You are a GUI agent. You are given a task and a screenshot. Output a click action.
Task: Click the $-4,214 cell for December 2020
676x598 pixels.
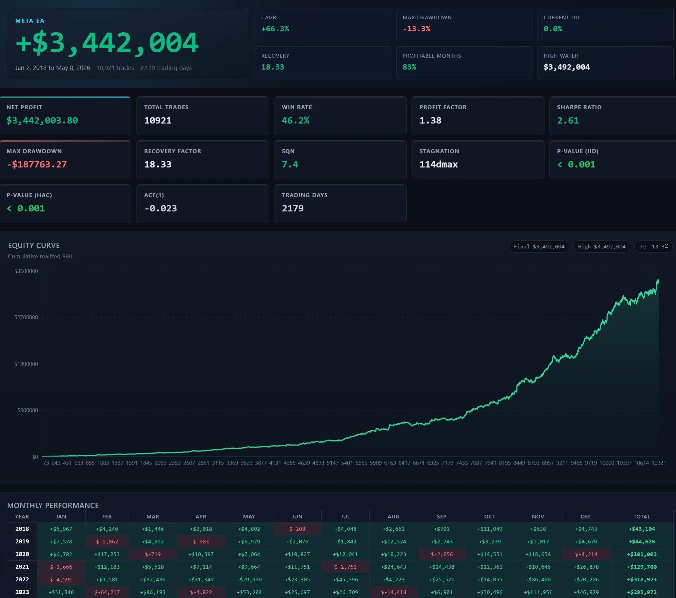pos(586,554)
